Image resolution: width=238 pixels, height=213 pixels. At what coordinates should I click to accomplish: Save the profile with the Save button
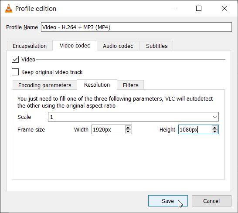click(x=168, y=201)
